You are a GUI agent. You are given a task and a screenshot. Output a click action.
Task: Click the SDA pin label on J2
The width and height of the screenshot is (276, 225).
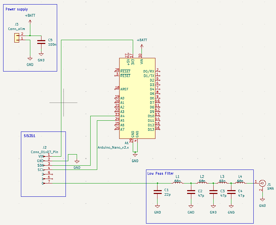point(40,165)
